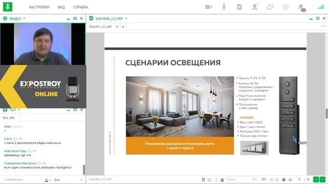Image resolution: width=328 pixels, height=184 pixels.
Task: Click the green microphone app logo
Action: (x=8, y=7)
